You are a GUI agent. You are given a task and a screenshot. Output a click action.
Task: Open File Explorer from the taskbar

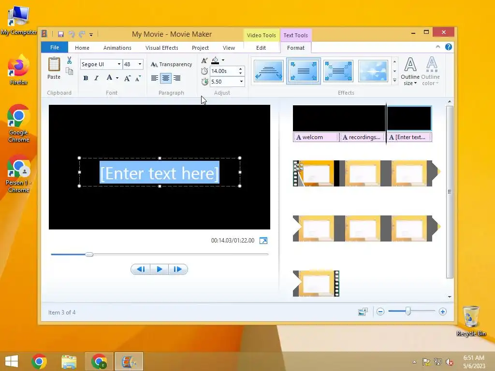point(69,361)
